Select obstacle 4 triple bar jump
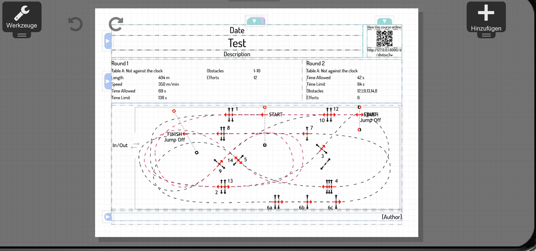Screen dimensions: 536x251 click(329, 187)
